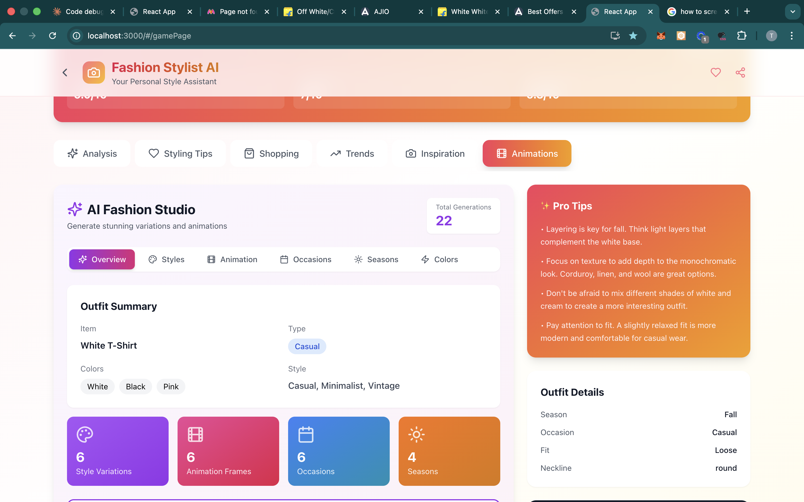Click the back chevron beside Fashion Stylist AI
This screenshot has width=804, height=502.
[65, 73]
